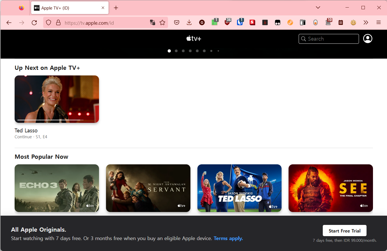Click the Ted Lasso playback progress bar
The height and width of the screenshot is (251, 387).
pos(50,120)
